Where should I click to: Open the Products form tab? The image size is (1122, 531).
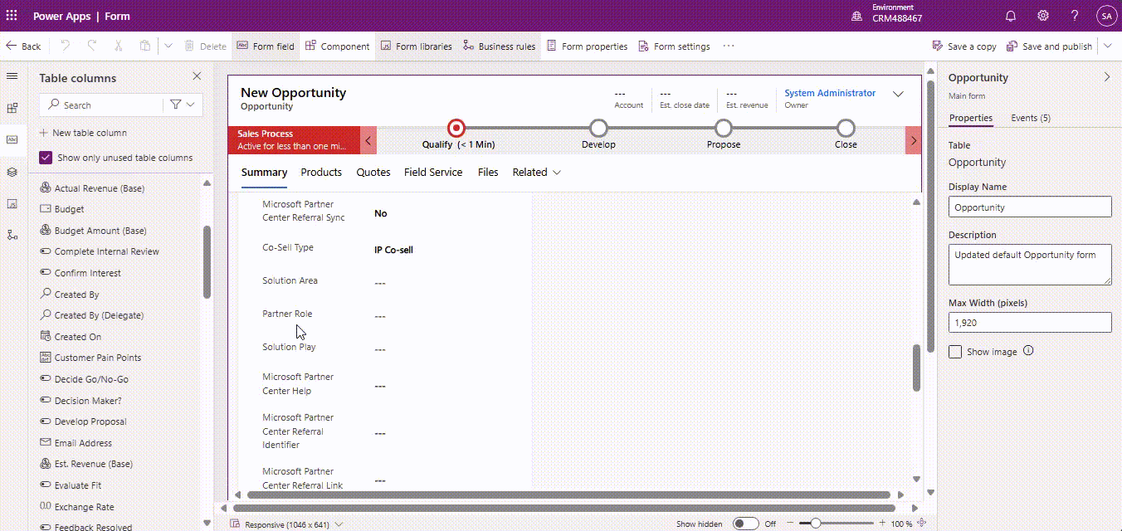click(x=321, y=173)
